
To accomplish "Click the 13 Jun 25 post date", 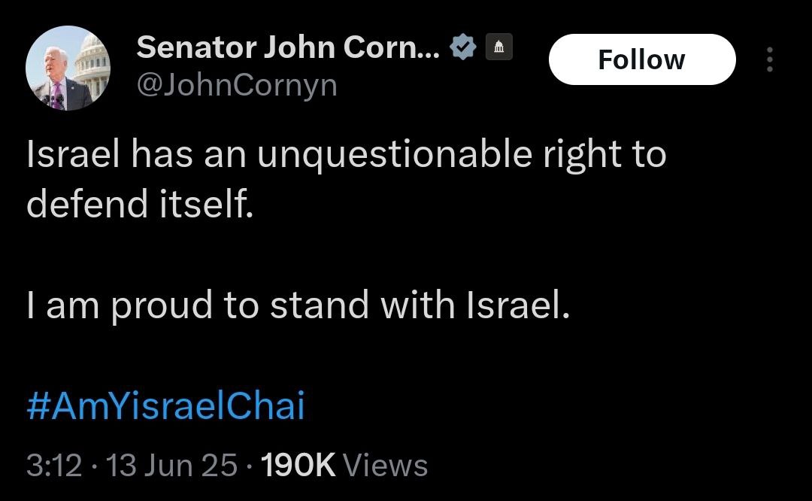I will [172, 465].
